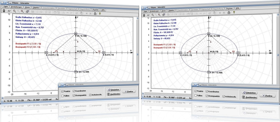Toggle Brennpunkte checkbox in right control panel

[207, 96]
